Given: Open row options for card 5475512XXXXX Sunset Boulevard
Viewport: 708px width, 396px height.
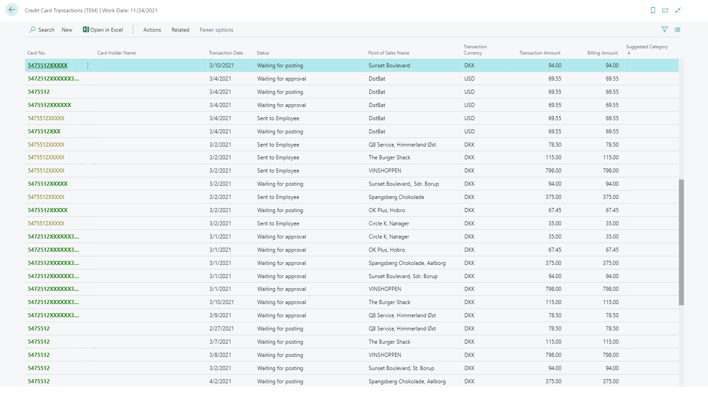Looking at the screenshot, I should pyautogui.click(x=88, y=66).
